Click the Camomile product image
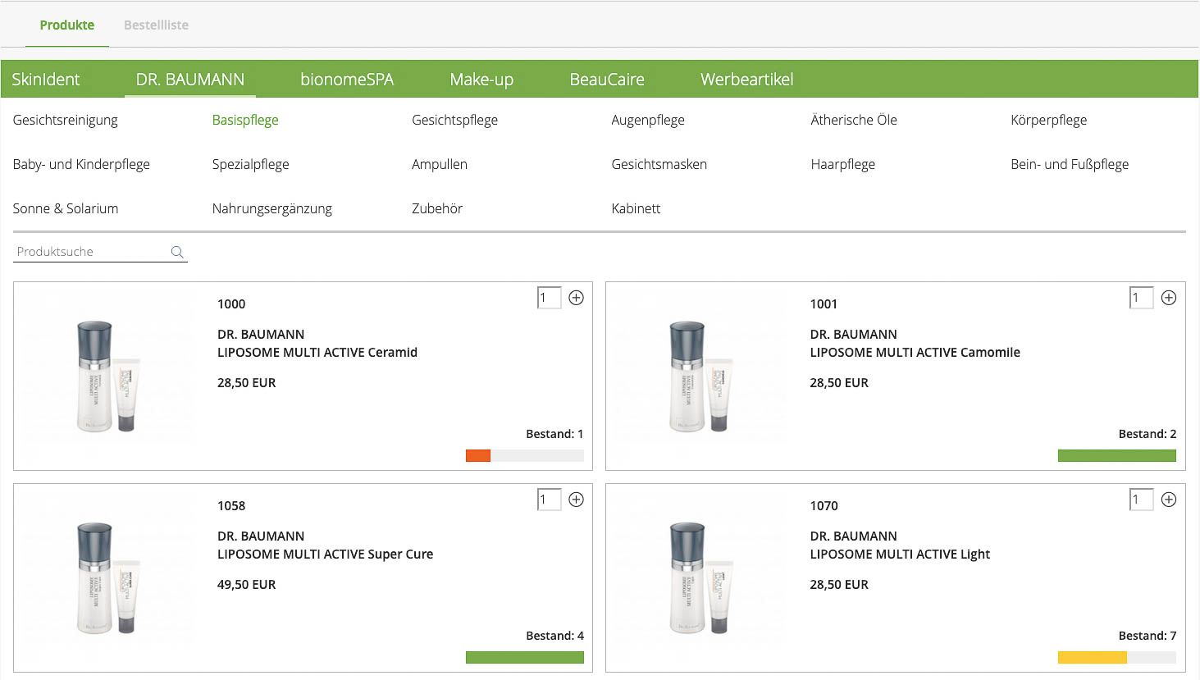Viewport: 1200px width, 680px height. point(701,377)
